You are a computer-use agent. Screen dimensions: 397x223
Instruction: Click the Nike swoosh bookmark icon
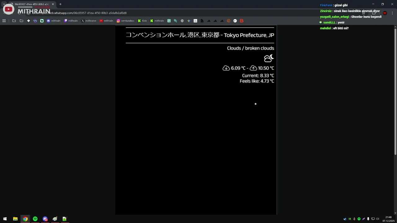coord(235,21)
